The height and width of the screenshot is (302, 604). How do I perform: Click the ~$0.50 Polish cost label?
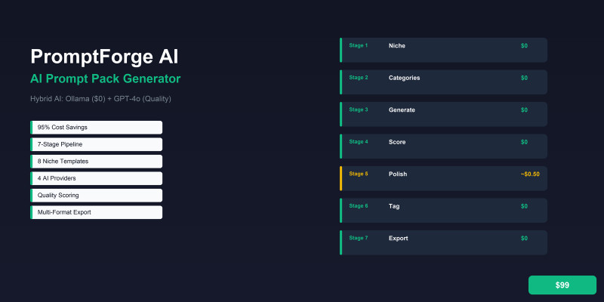[x=529, y=174]
